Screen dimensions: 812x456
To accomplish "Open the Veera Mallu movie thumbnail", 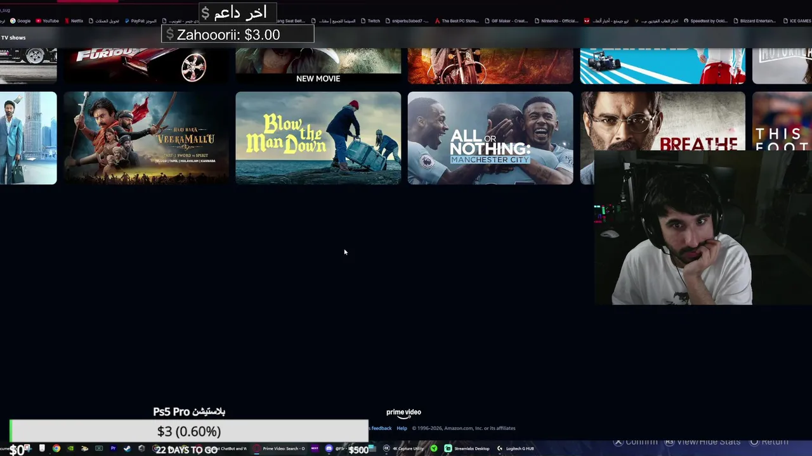I will point(146,138).
